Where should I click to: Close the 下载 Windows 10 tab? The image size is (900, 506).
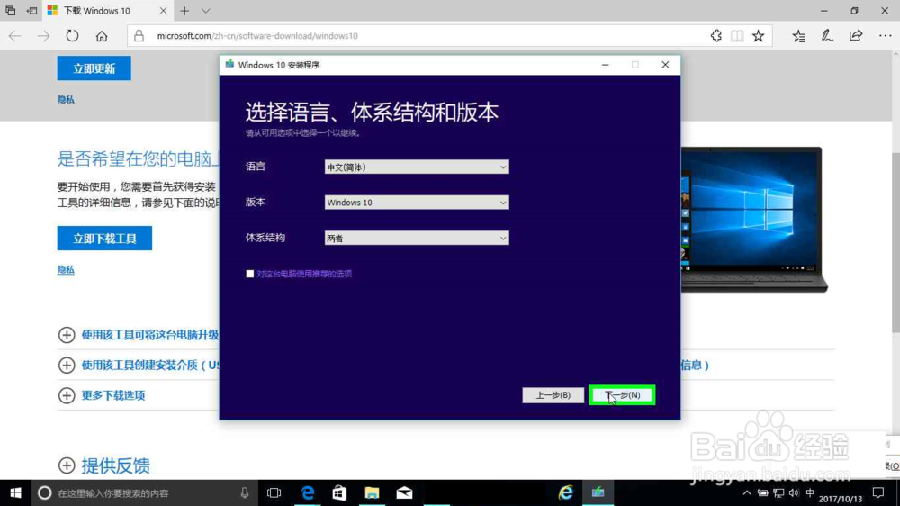[163, 10]
